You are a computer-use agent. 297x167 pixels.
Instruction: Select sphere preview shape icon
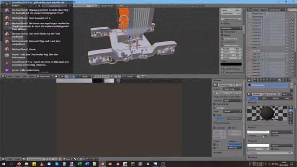(291, 110)
